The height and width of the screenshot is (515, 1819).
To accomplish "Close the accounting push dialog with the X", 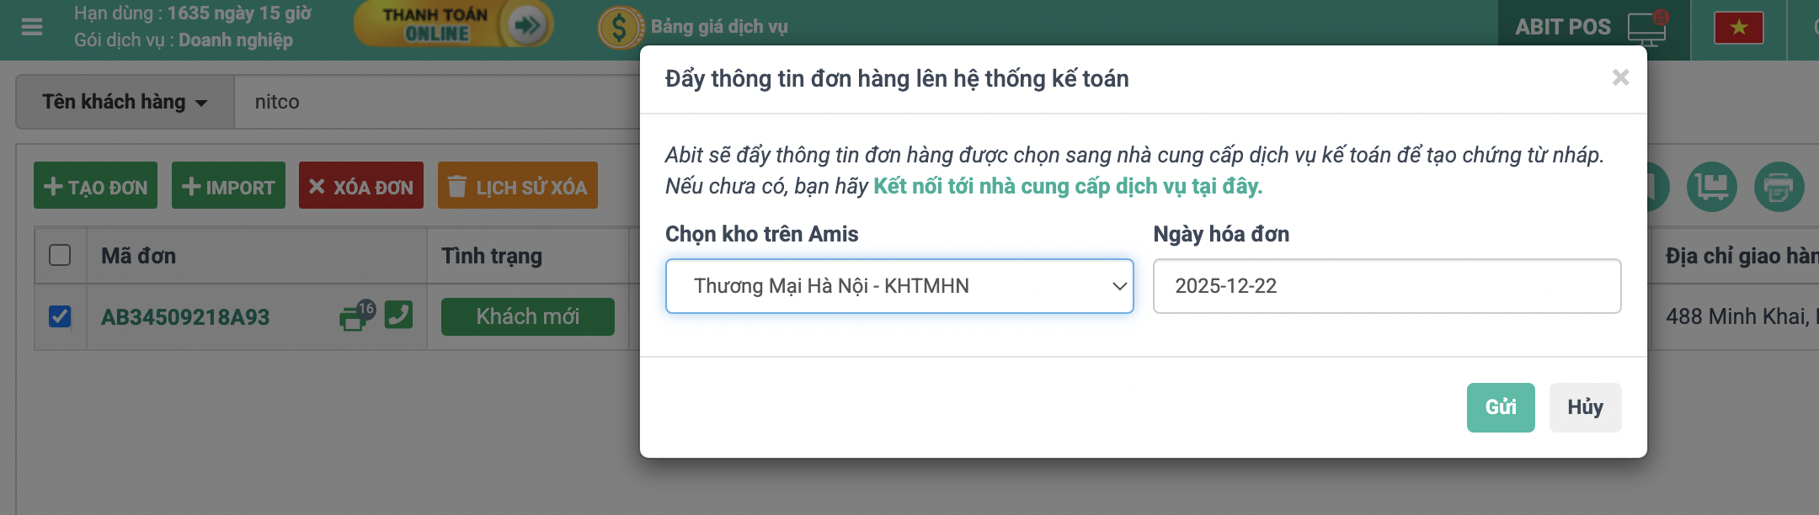I will pyautogui.click(x=1620, y=77).
